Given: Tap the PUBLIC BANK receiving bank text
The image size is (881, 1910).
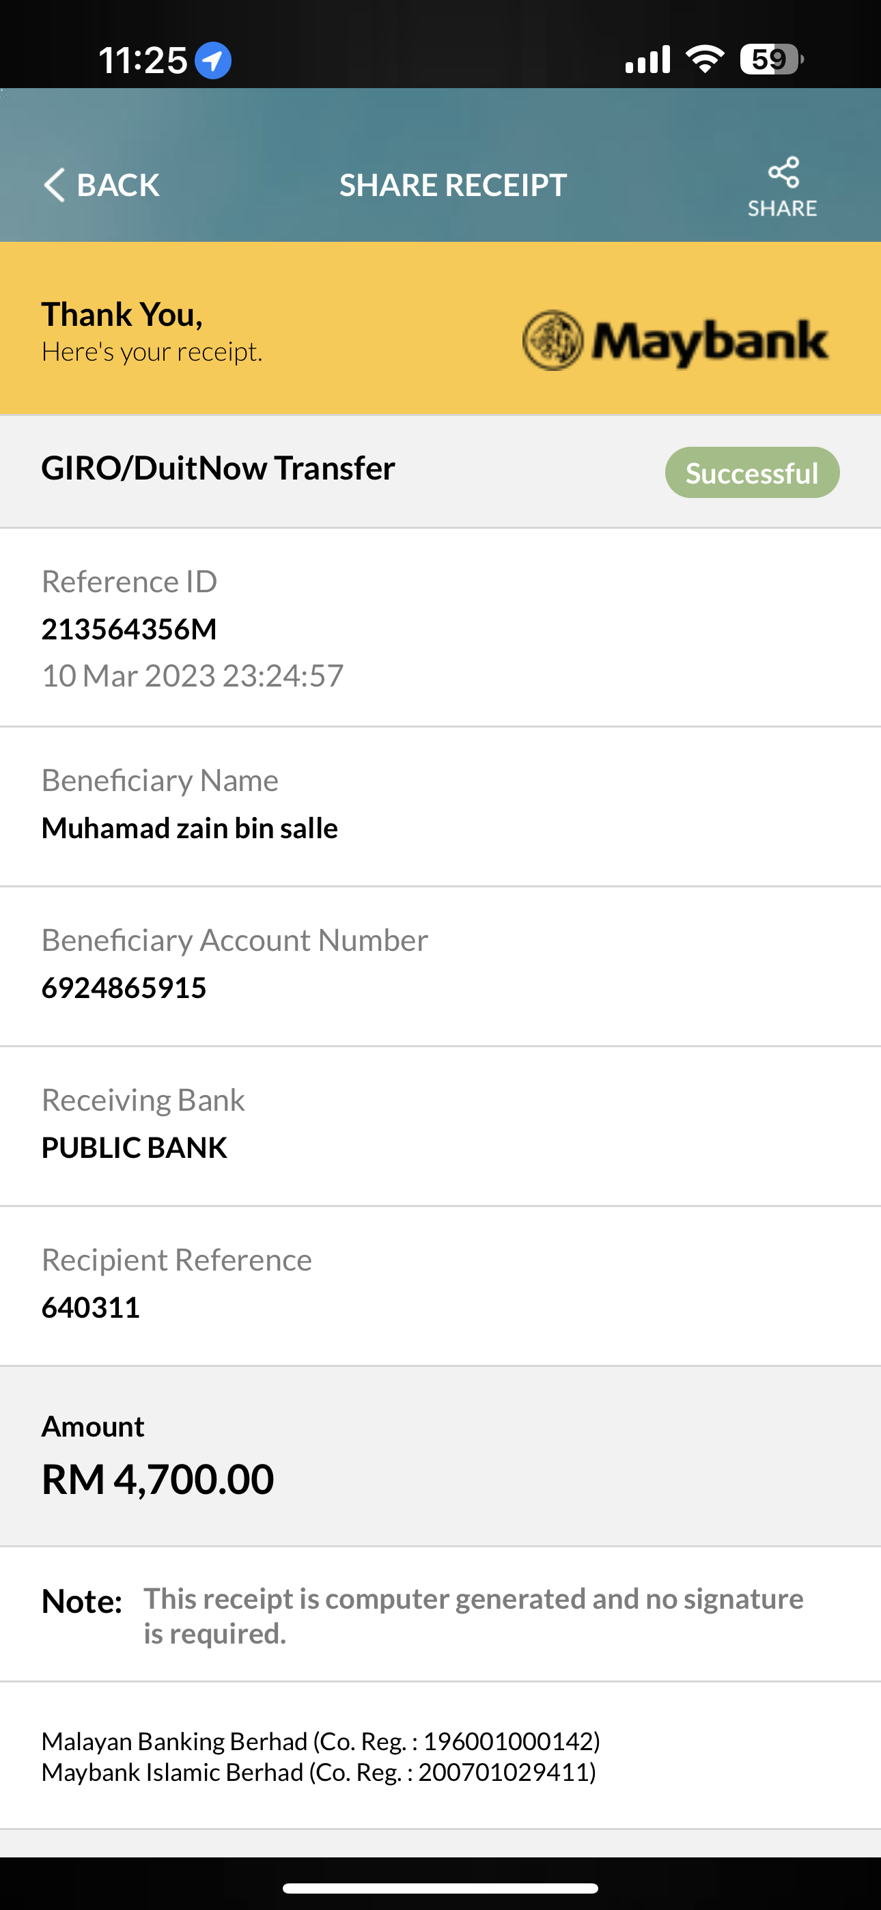Looking at the screenshot, I should (135, 1147).
